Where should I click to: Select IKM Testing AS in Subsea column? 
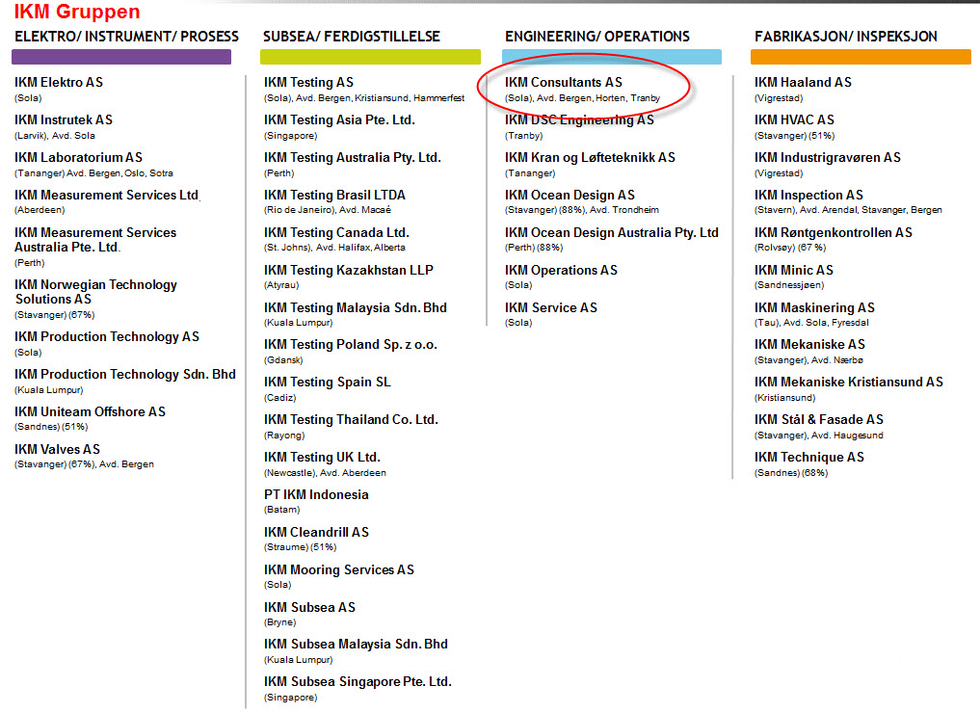click(x=308, y=83)
